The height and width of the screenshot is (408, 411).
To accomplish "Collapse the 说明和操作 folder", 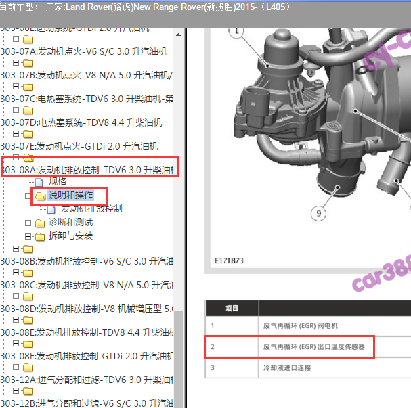I will coord(28,196).
